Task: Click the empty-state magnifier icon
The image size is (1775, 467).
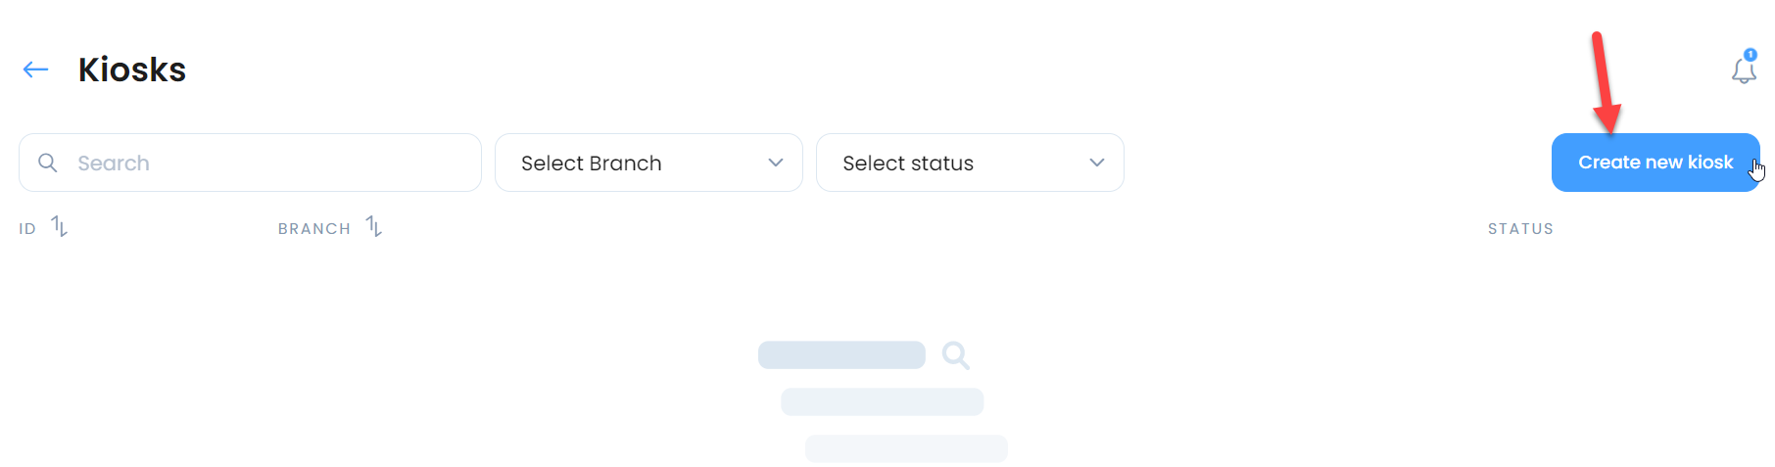Action: [956, 355]
